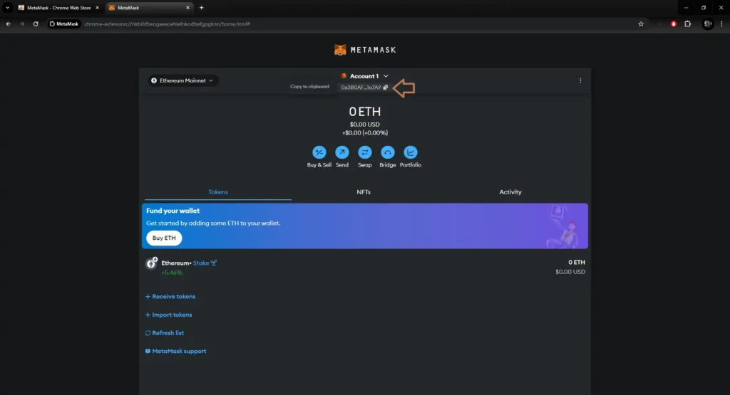Close the MetaMask Chrome Web Store tab

97,8
